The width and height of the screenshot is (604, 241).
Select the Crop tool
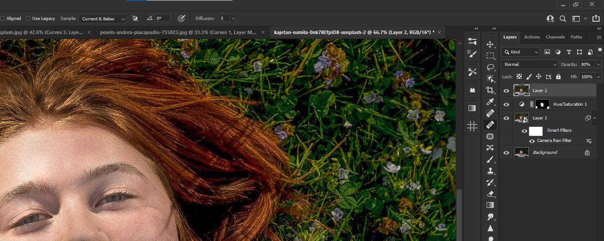490,90
